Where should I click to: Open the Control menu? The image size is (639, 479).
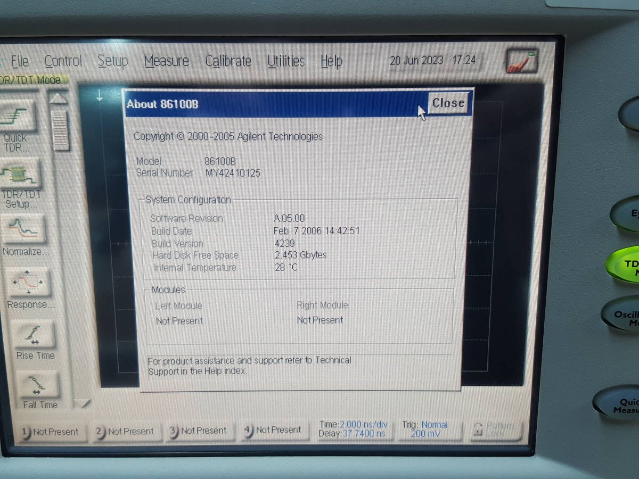(x=63, y=61)
